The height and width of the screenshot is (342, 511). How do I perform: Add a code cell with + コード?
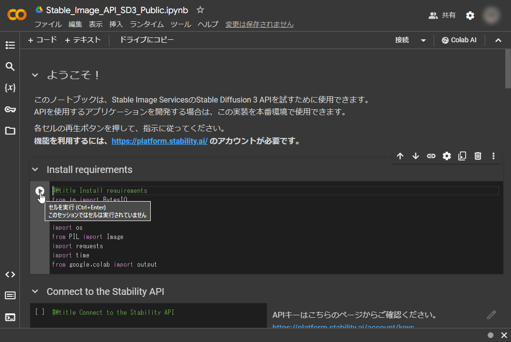point(42,40)
